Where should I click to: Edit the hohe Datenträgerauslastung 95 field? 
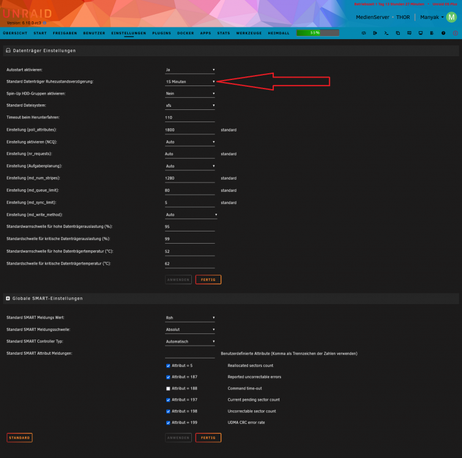coord(189,227)
